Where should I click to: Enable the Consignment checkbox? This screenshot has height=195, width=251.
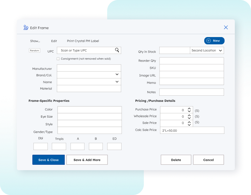(x=58, y=59)
